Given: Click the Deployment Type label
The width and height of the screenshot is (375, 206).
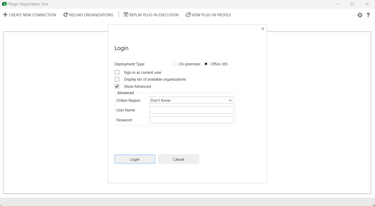Looking at the screenshot, I should click(x=130, y=64).
